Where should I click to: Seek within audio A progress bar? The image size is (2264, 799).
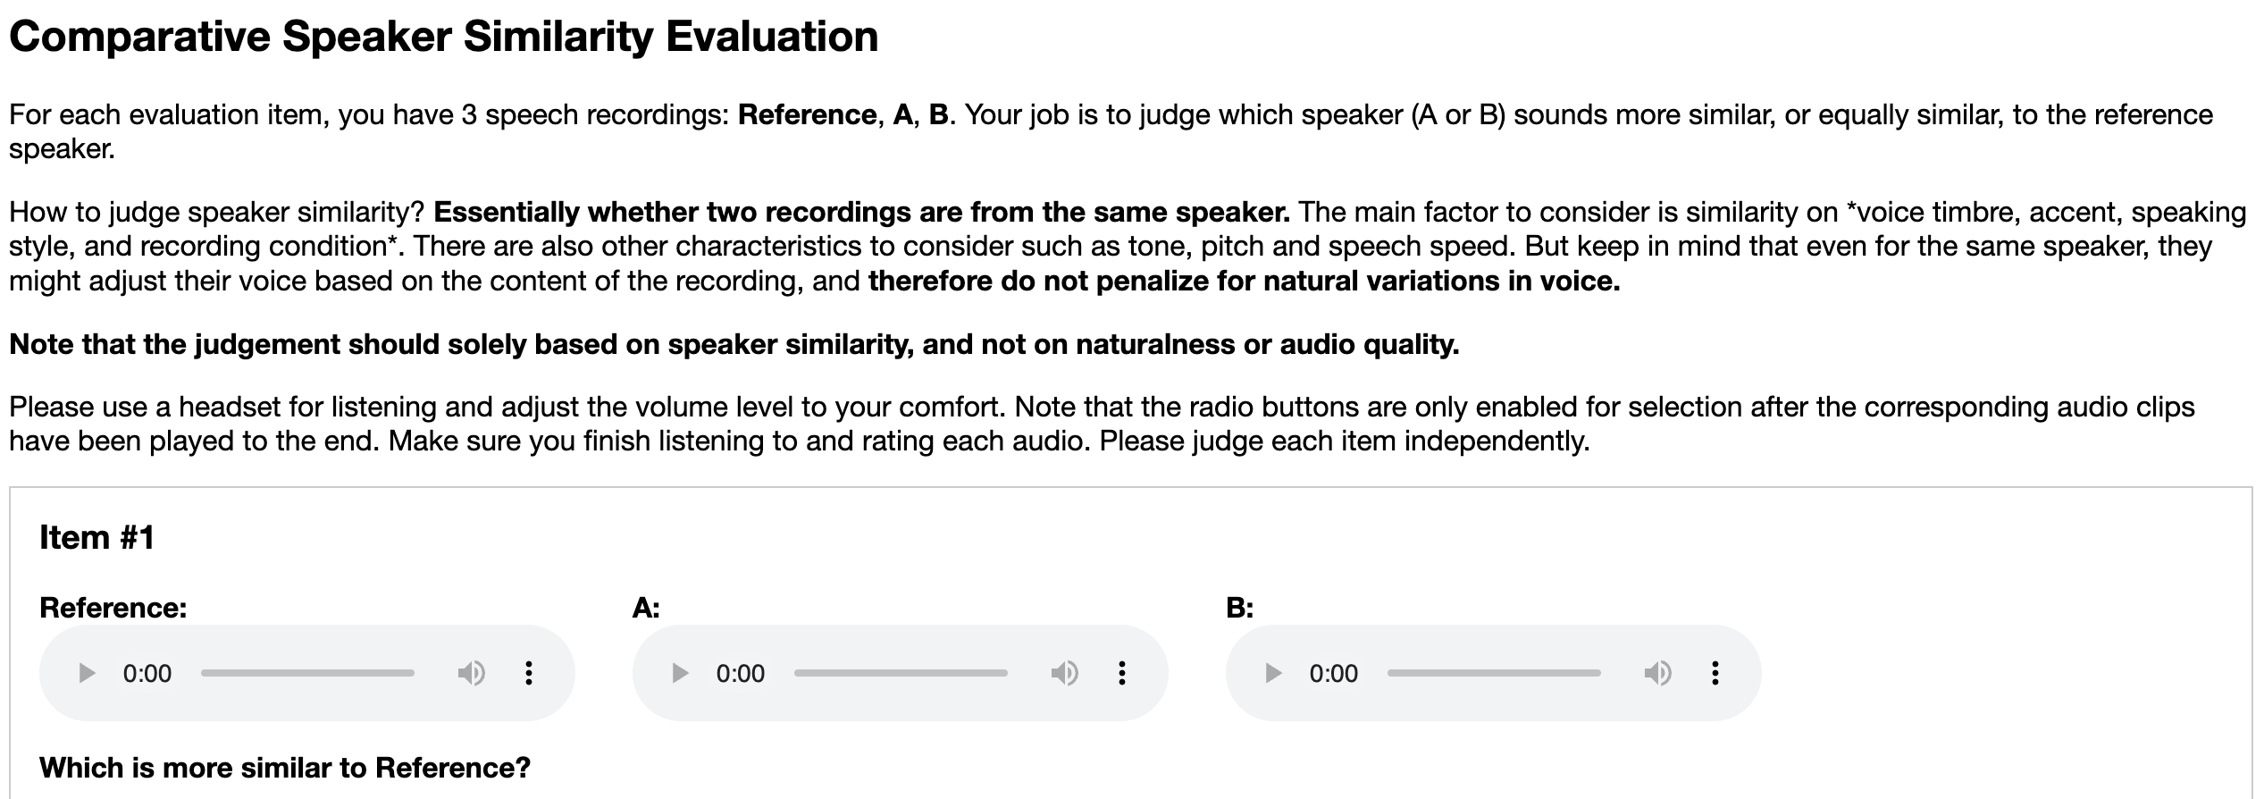click(x=901, y=673)
